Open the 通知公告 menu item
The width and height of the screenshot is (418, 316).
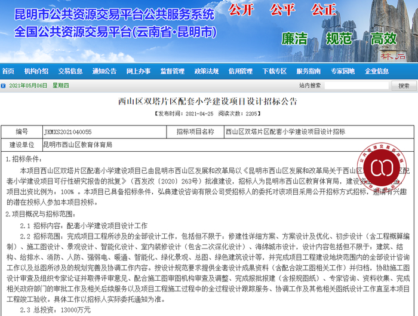(x=105, y=71)
